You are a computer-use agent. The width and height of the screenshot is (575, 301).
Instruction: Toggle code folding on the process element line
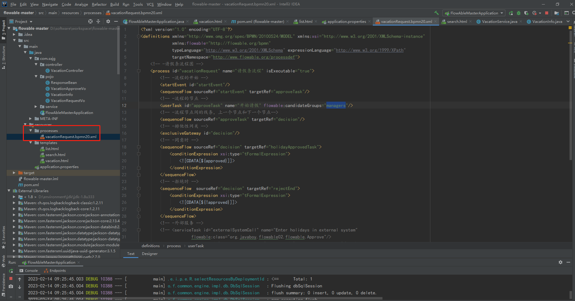(x=139, y=71)
